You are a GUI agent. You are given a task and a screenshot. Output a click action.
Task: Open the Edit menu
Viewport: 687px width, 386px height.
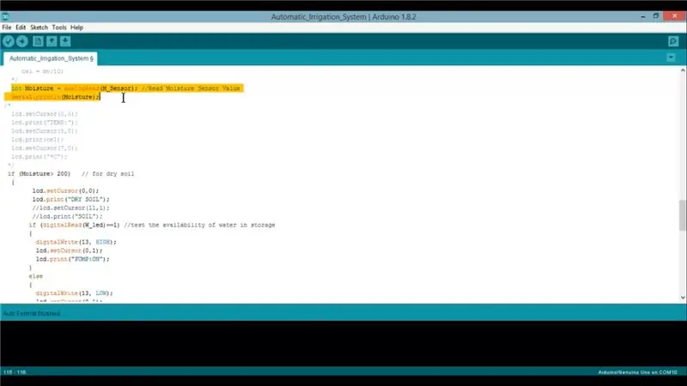pyautogui.click(x=21, y=27)
